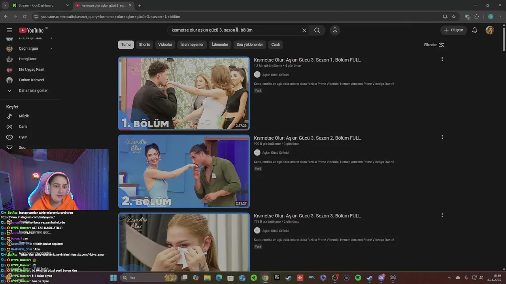The height and width of the screenshot is (284, 506).
Task: Click Oluştur create button
Action: [453, 30]
